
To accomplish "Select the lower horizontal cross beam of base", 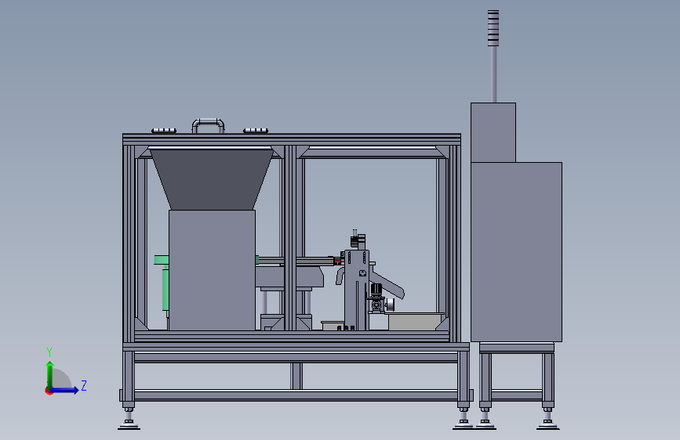I will point(296,395).
